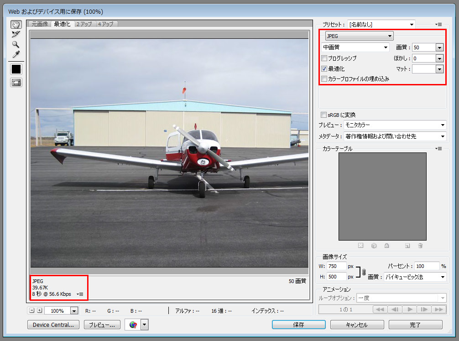
Task: Switch to the 元画像 tab
Action: (x=40, y=24)
